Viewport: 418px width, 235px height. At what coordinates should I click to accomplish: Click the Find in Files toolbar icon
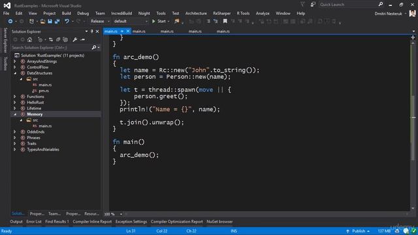pyautogui.click(x=177, y=22)
